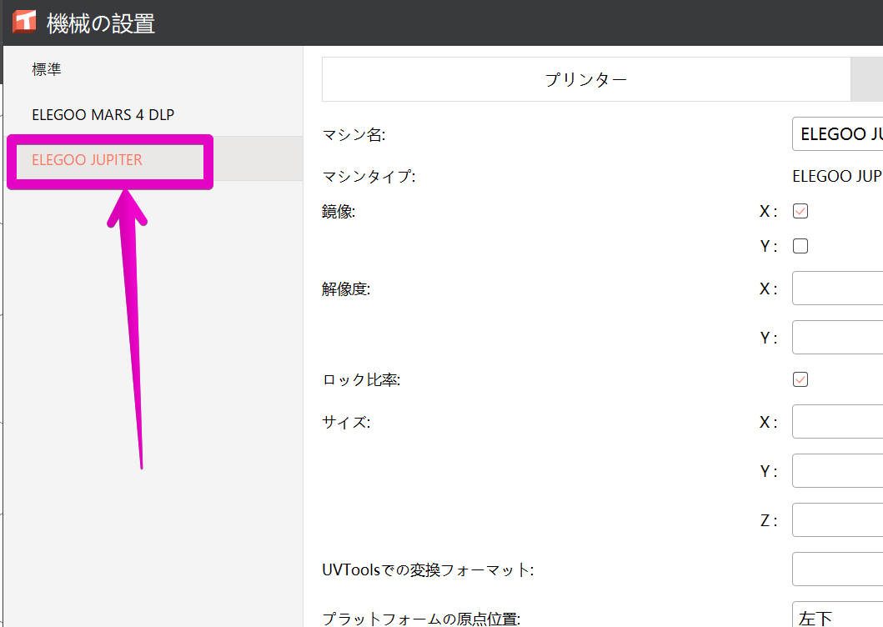Click the 解像度 Y input field
Image resolution: width=883 pixels, height=627 pixels.
click(x=837, y=337)
